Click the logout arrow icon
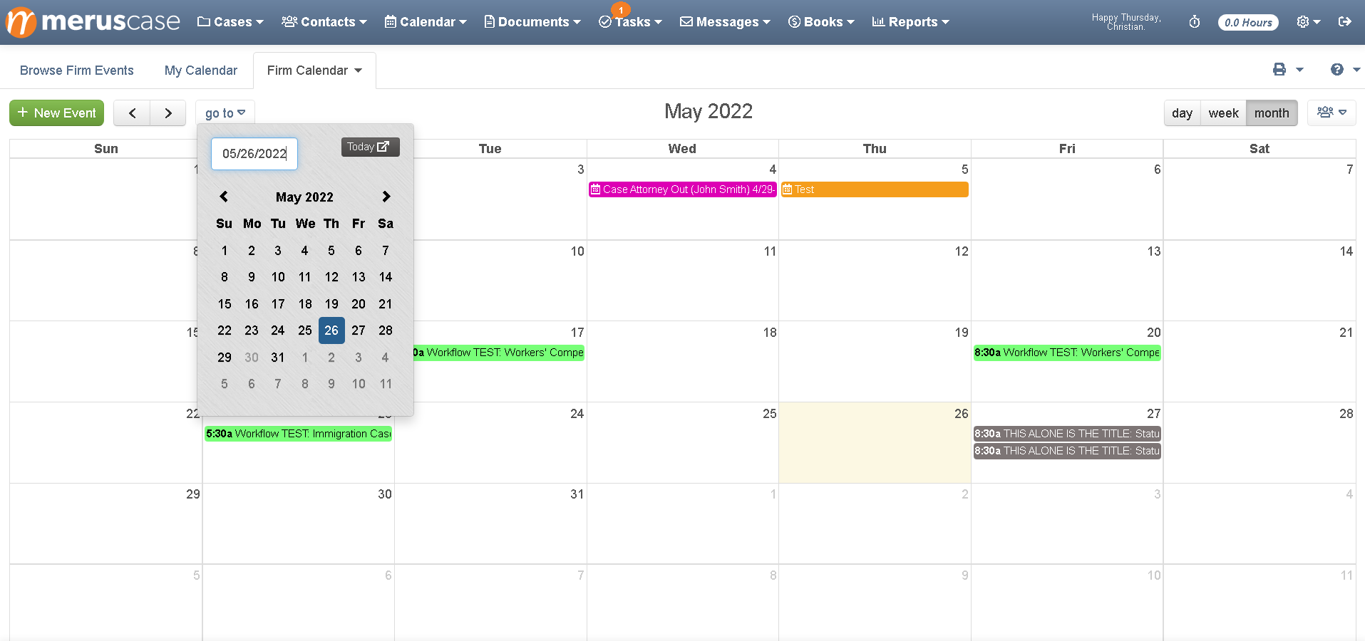This screenshot has width=1365, height=641. coord(1345,22)
